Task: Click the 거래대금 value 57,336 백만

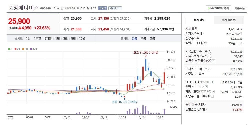Action: click(165, 29)
